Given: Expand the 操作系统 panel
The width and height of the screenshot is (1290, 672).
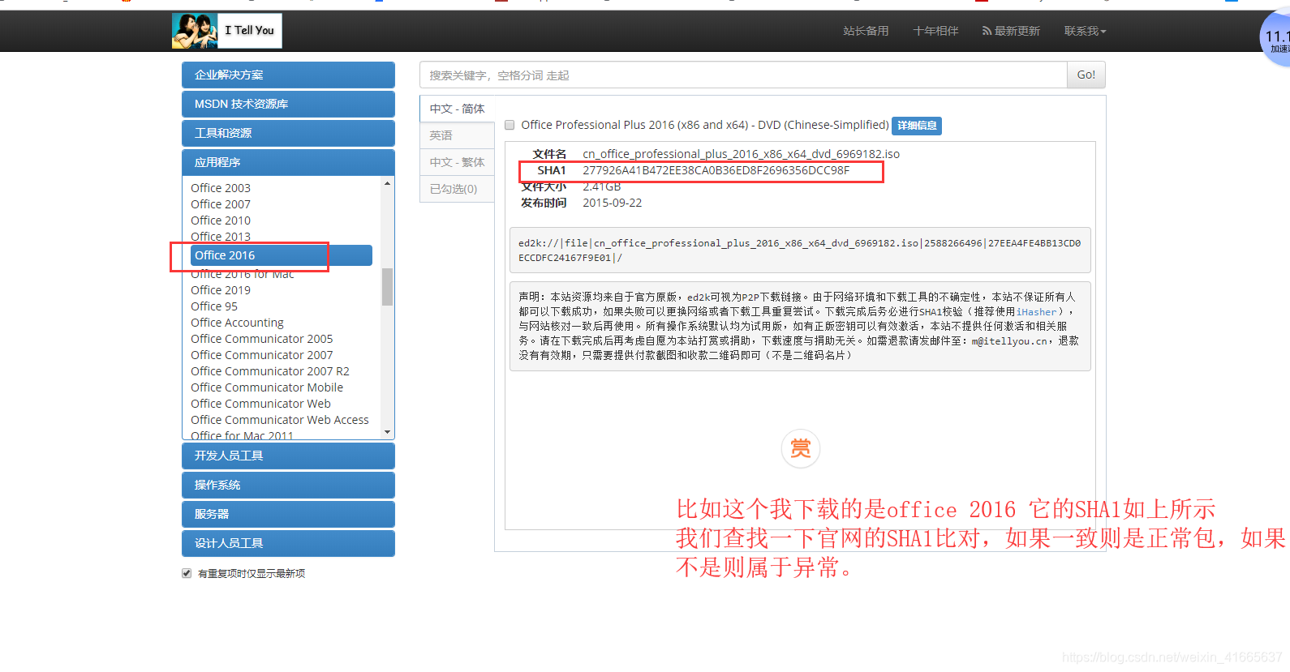Looking at the screenshot, I should tap(288, 485).
